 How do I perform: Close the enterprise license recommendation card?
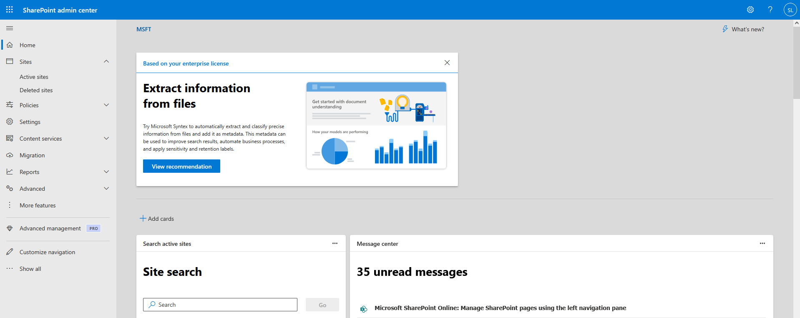click(x=447, y=63)
